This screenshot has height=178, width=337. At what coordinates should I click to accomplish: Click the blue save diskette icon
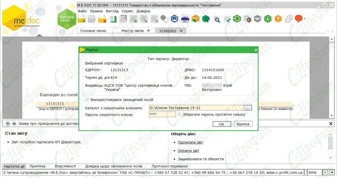(175, 19)
